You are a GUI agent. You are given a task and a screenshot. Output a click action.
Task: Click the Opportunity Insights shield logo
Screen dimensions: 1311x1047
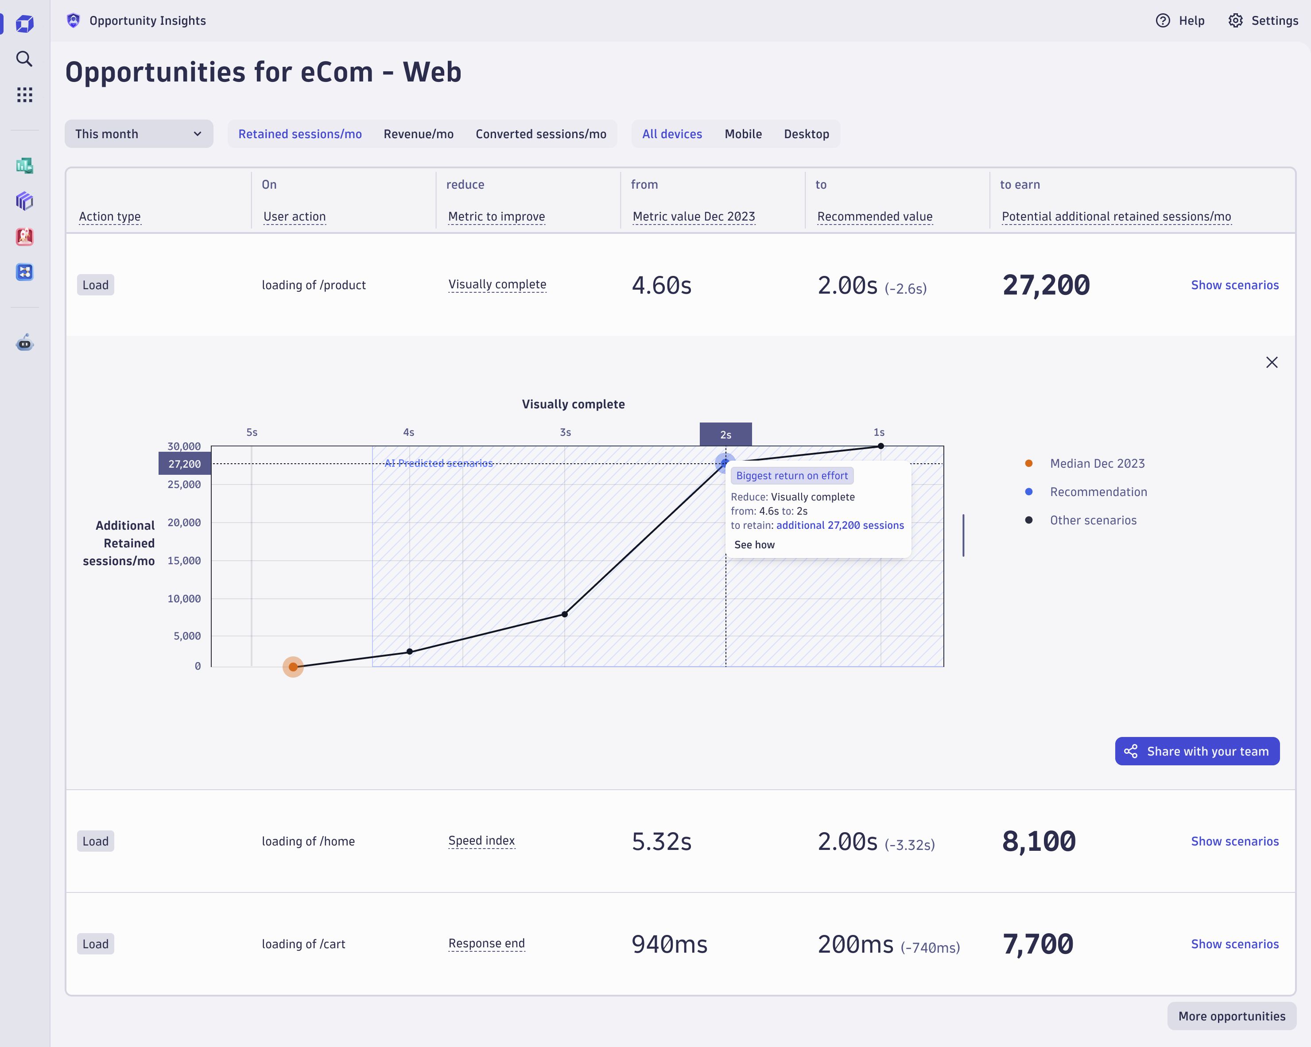click(73, 20)
